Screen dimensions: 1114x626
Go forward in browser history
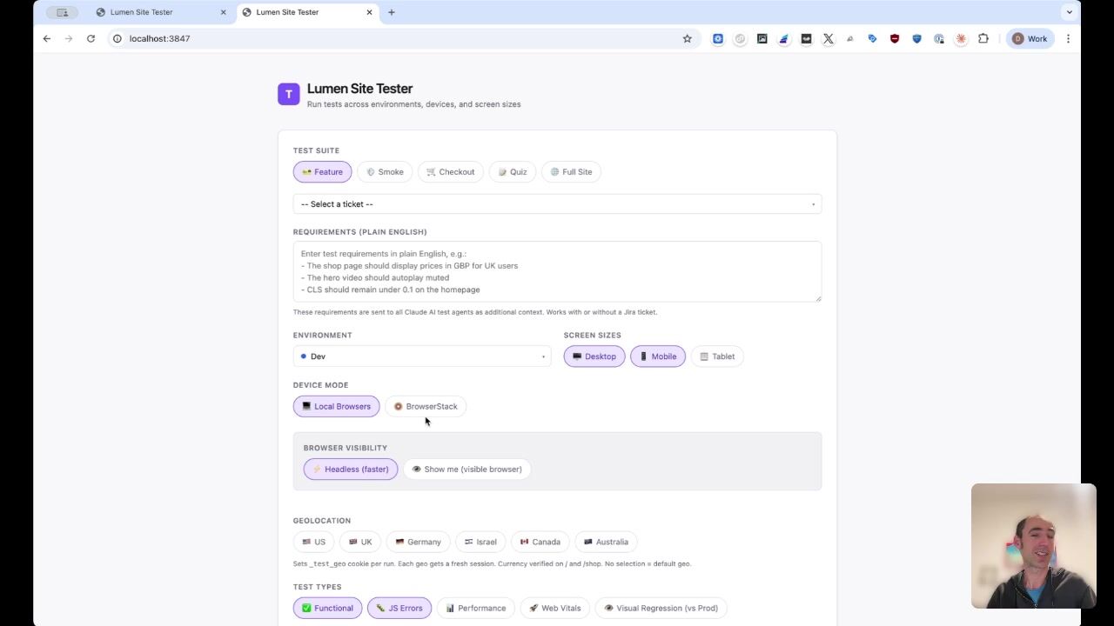coord(69,38)
